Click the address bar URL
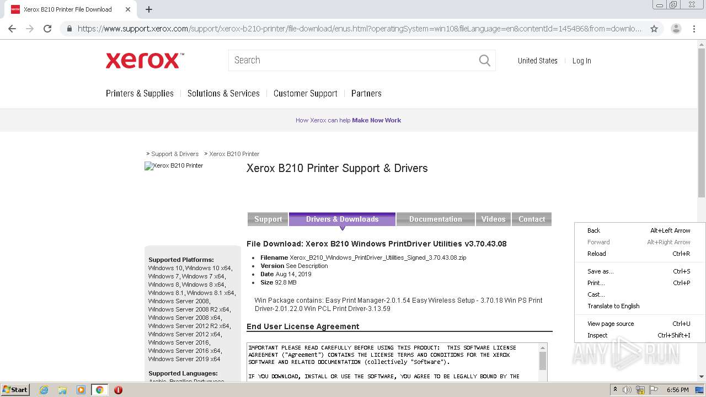The height and width of the screenshot is (397, 706). (359, 29)
